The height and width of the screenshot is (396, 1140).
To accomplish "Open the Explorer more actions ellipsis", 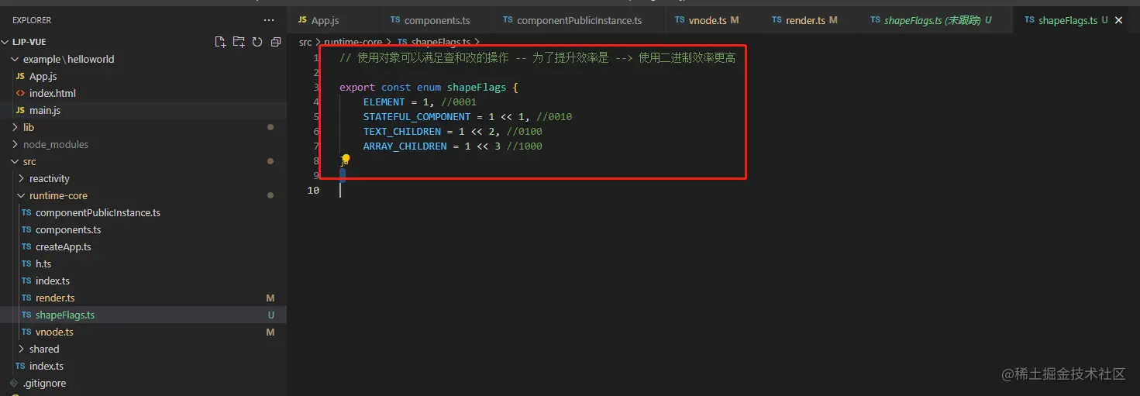I will (x=269, y=20).
